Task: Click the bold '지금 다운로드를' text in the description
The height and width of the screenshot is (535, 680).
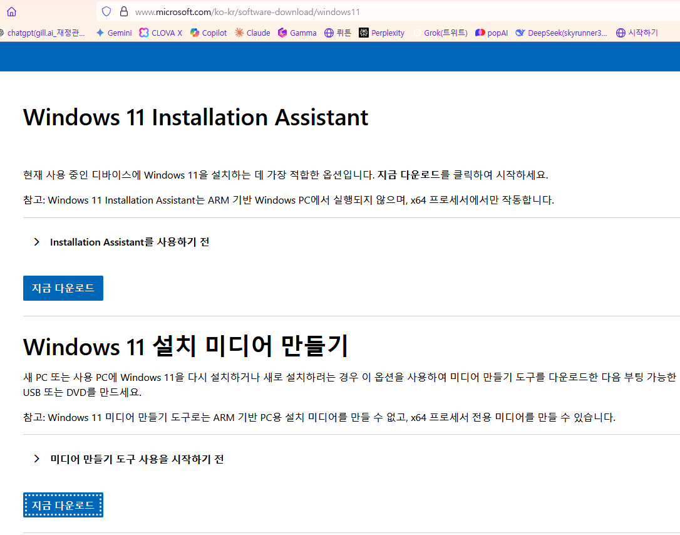Action: (x=414, y=175)
